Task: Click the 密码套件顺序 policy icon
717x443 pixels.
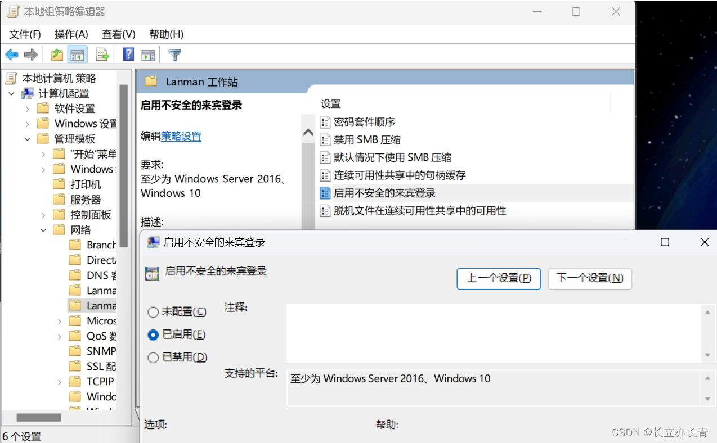Action: point(325,122)
